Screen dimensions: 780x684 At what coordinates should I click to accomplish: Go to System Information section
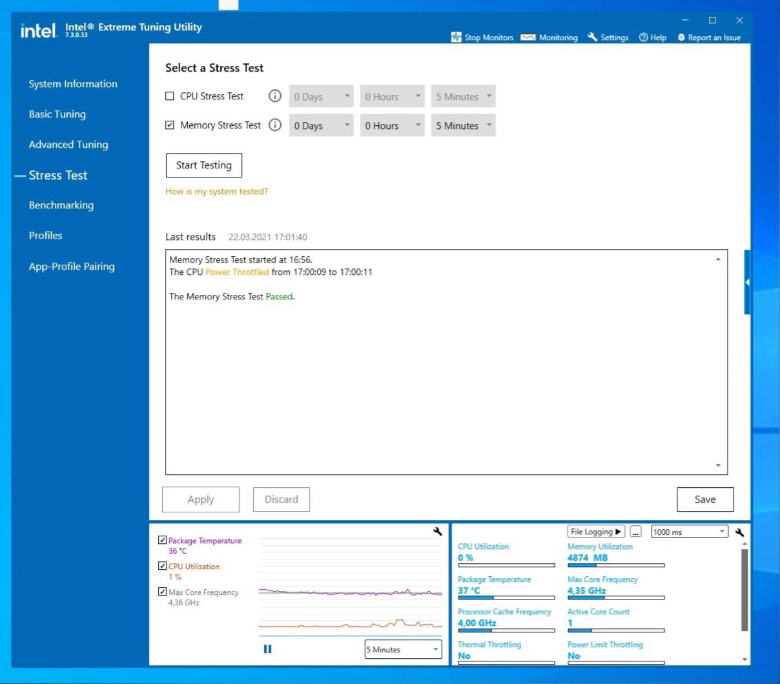point(73,84)
